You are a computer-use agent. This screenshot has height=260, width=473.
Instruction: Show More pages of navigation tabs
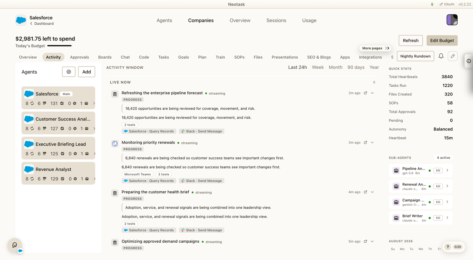tap(375, 48)
